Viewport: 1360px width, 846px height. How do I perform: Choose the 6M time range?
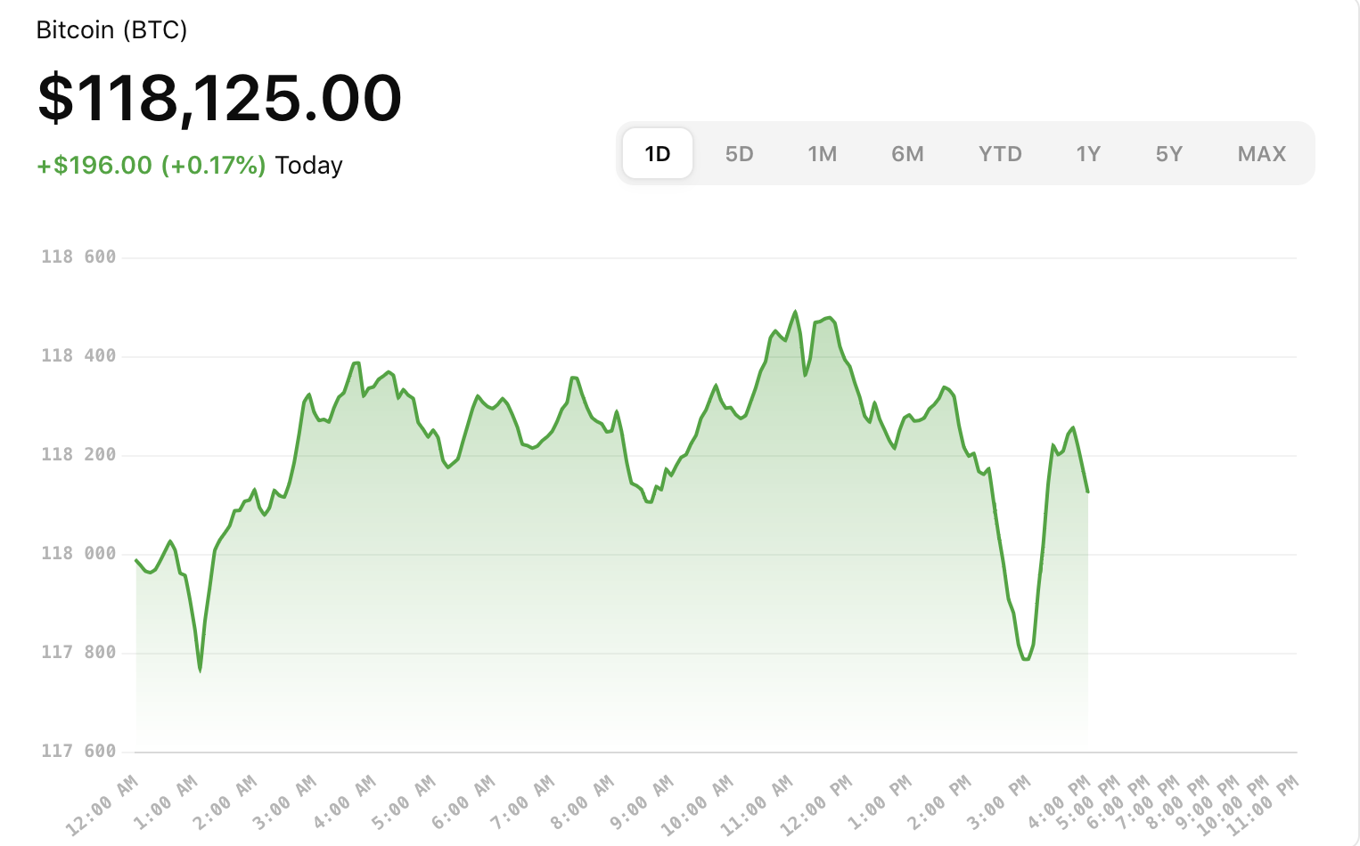point(907,154)
